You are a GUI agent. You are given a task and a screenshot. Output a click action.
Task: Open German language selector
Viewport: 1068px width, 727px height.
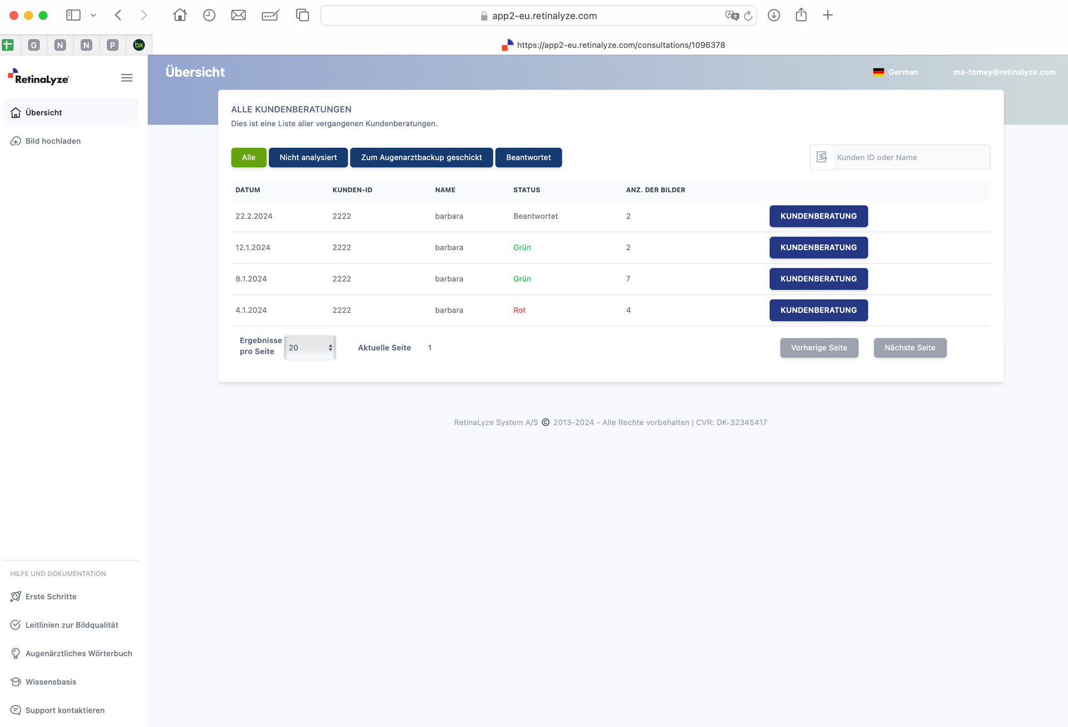pyautogui.click(x=896, y=72)
